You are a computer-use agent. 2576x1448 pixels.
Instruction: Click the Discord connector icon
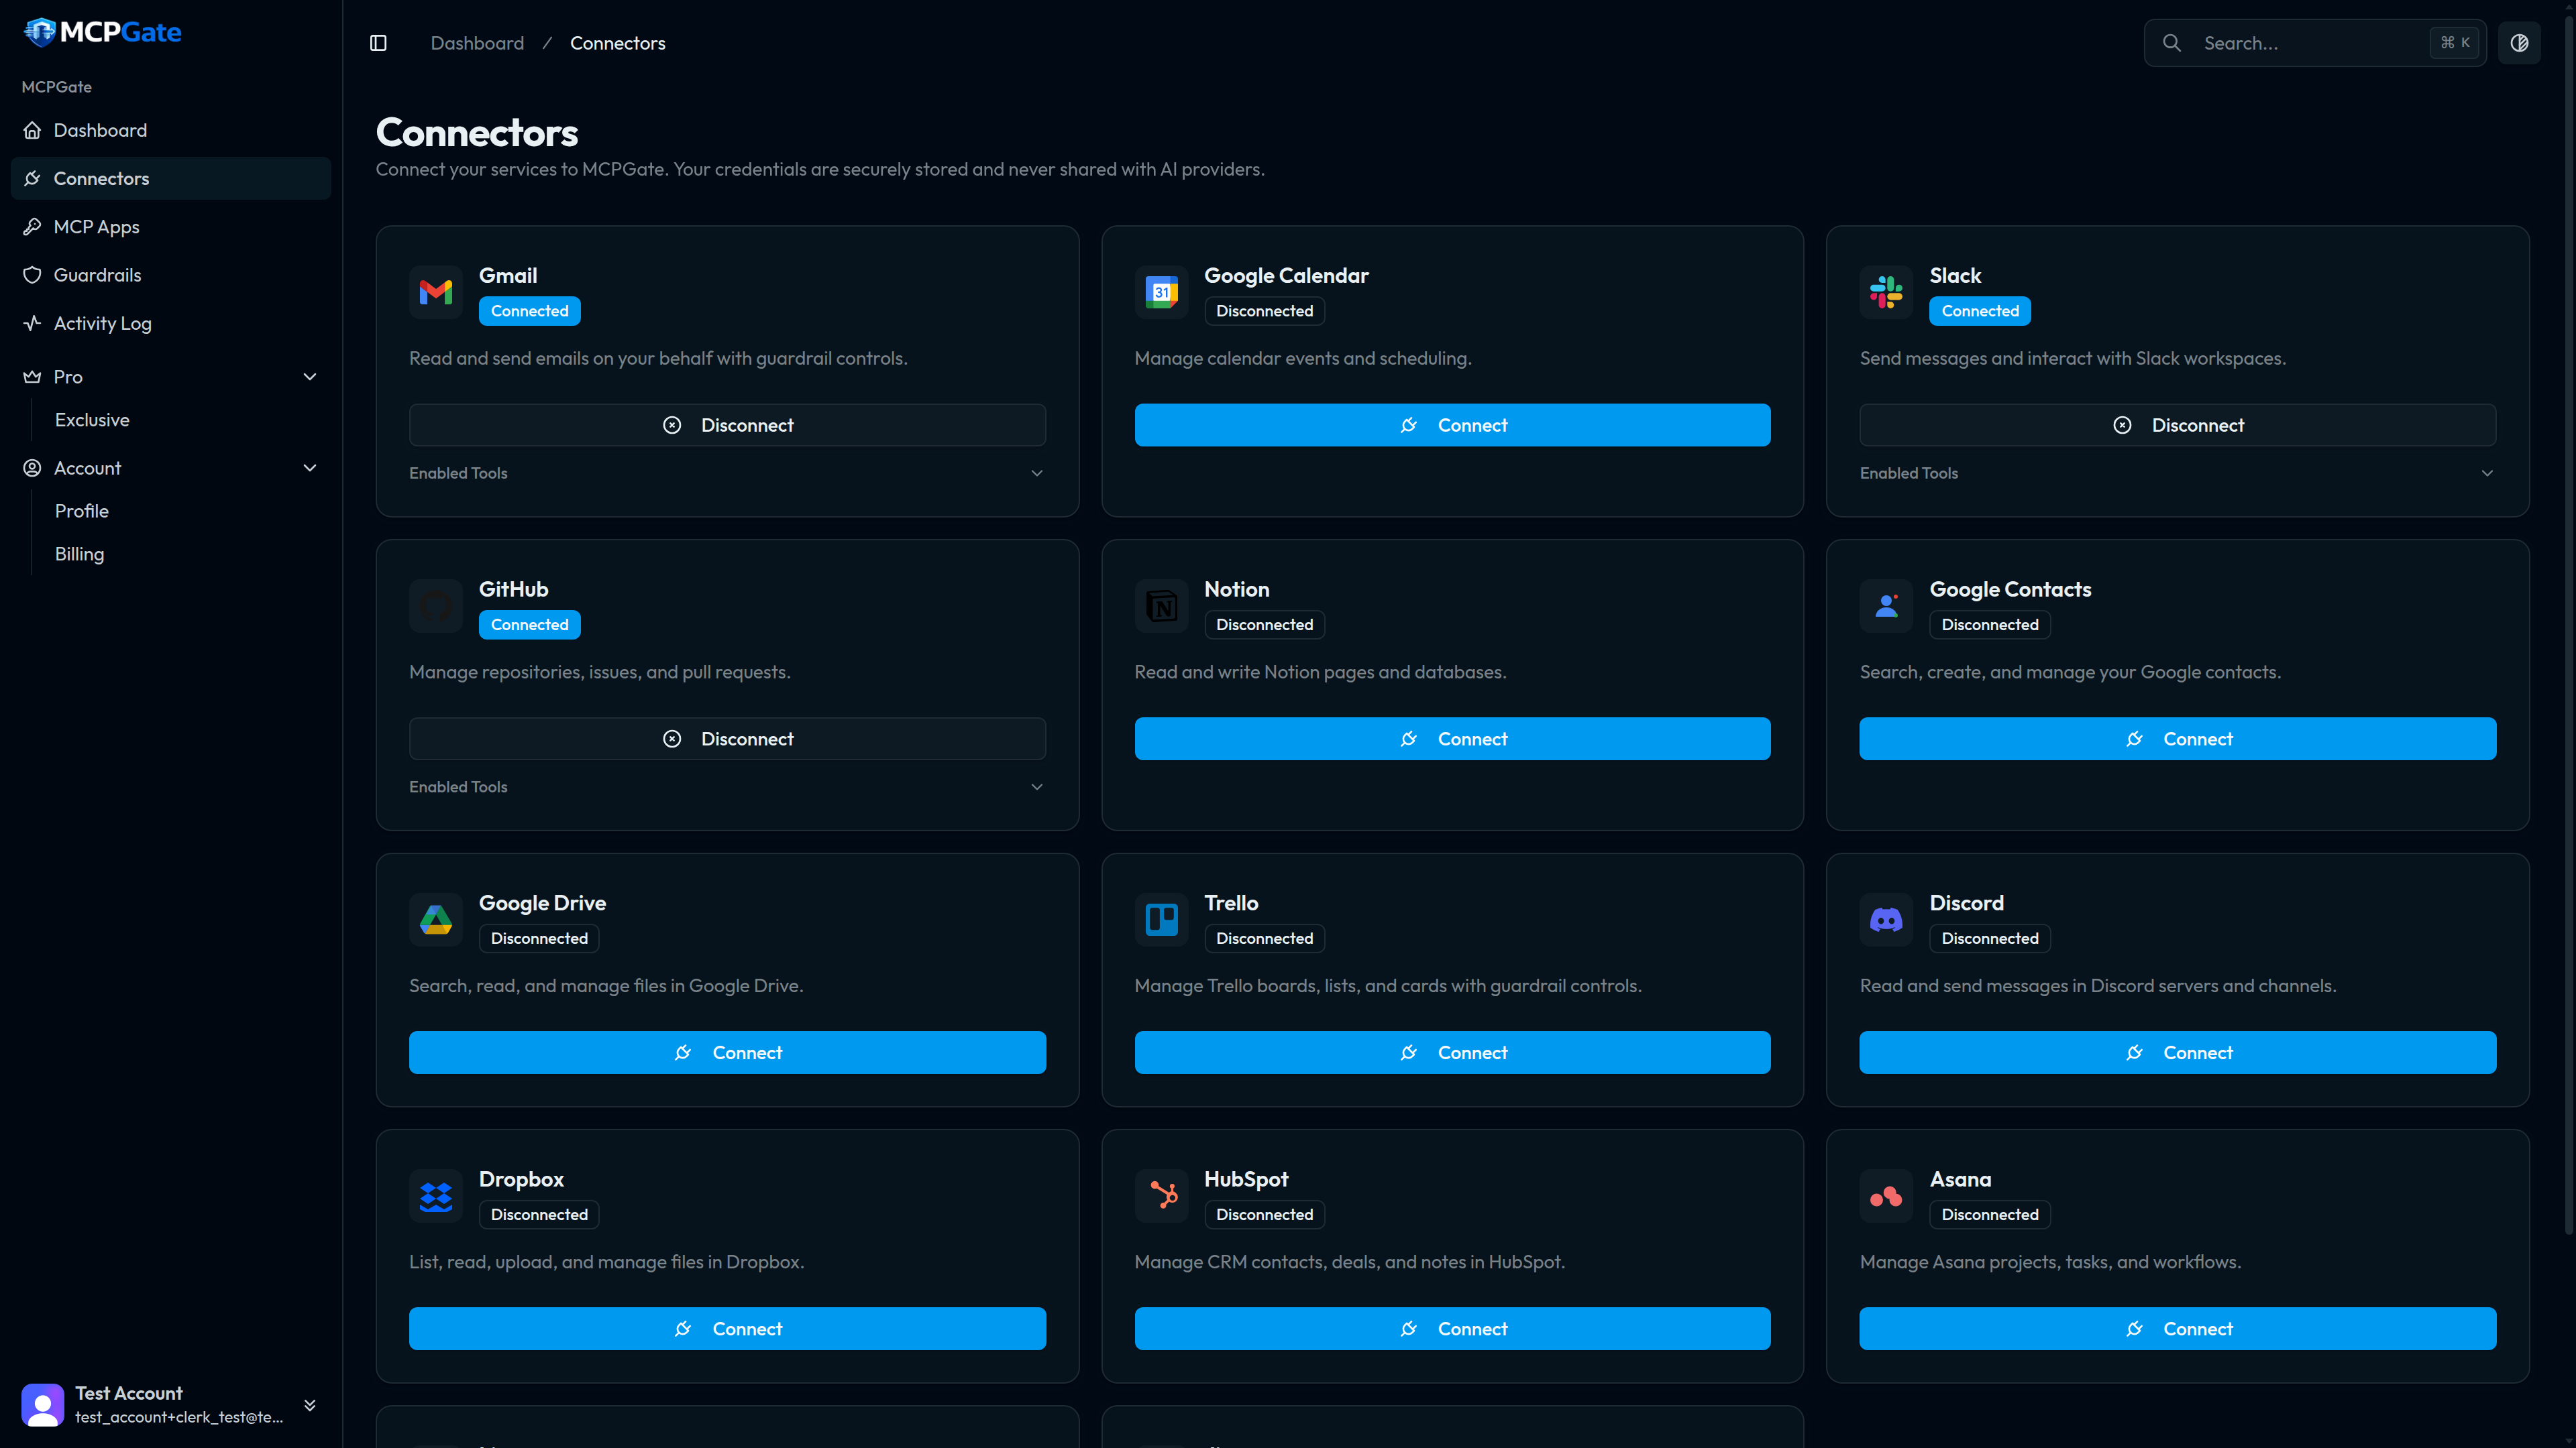click(x=1886, y=919)
